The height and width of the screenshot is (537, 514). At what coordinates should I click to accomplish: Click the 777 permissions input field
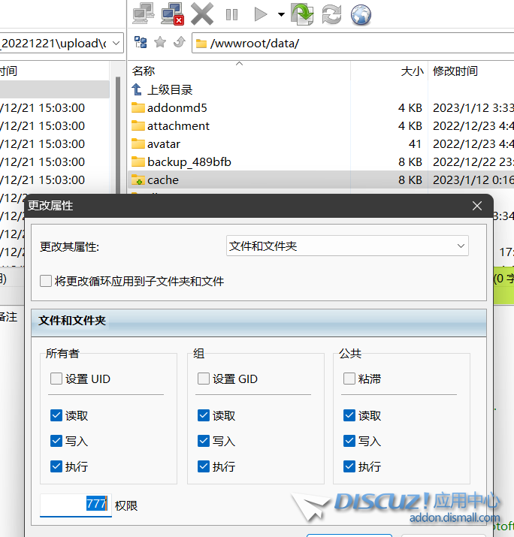76,505
